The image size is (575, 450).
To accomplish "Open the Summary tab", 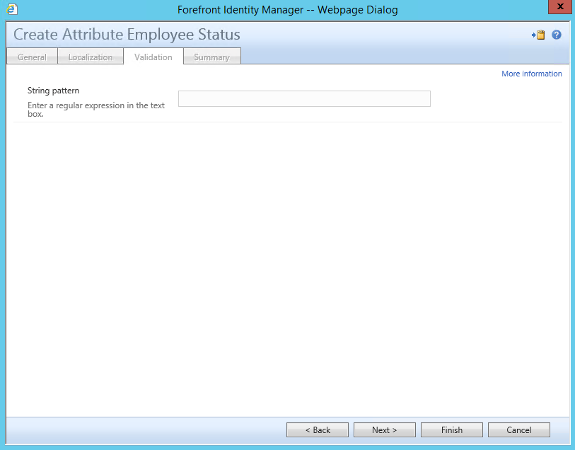I will pos(212,57).
